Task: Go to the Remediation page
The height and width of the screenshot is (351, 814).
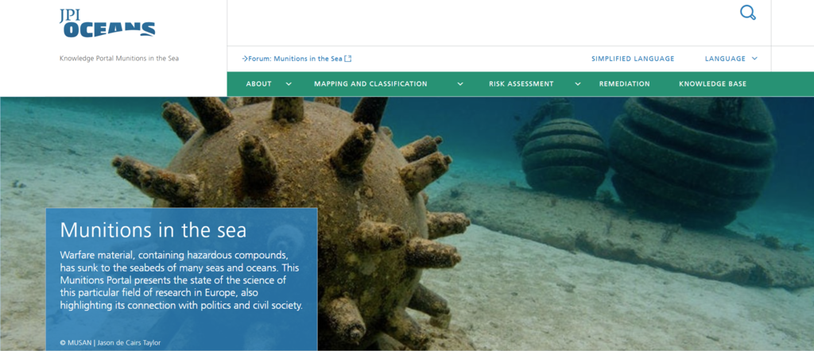Action: pyautogui.click(x=625, y=84)
